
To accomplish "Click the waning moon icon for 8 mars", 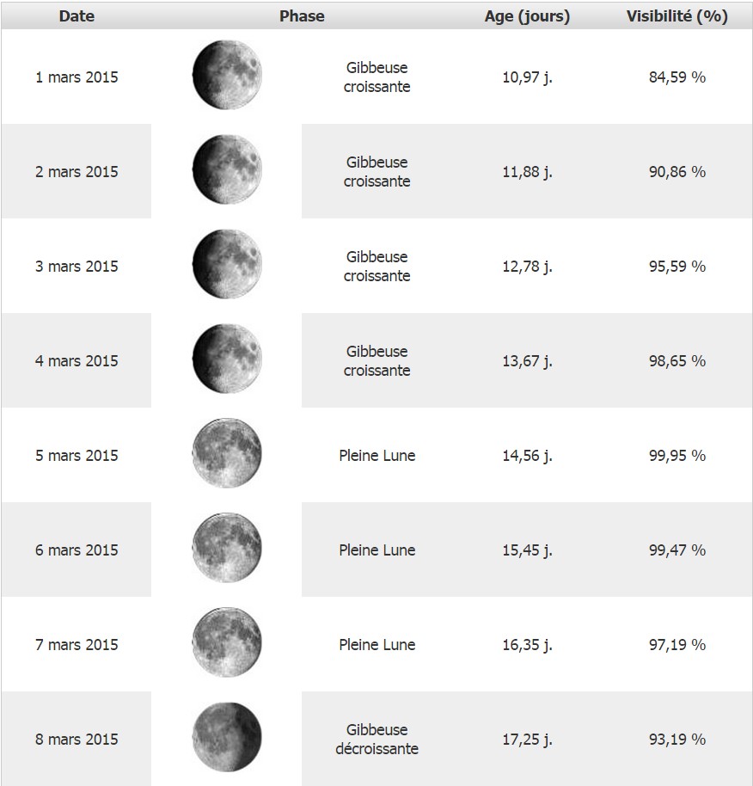I will (227, 739).
